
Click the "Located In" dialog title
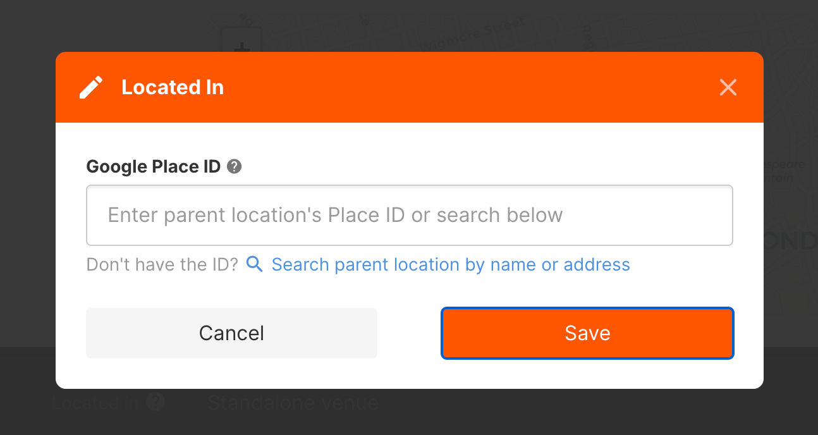(x=173, y=87)
